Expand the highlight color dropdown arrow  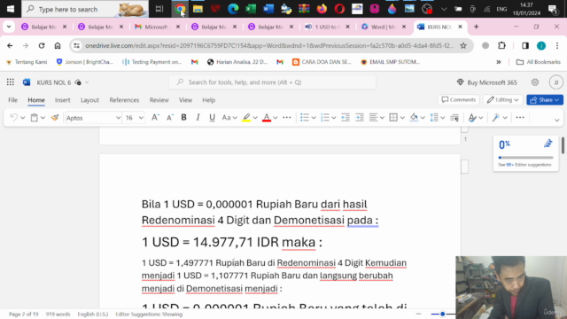click(x=255, y=118)
